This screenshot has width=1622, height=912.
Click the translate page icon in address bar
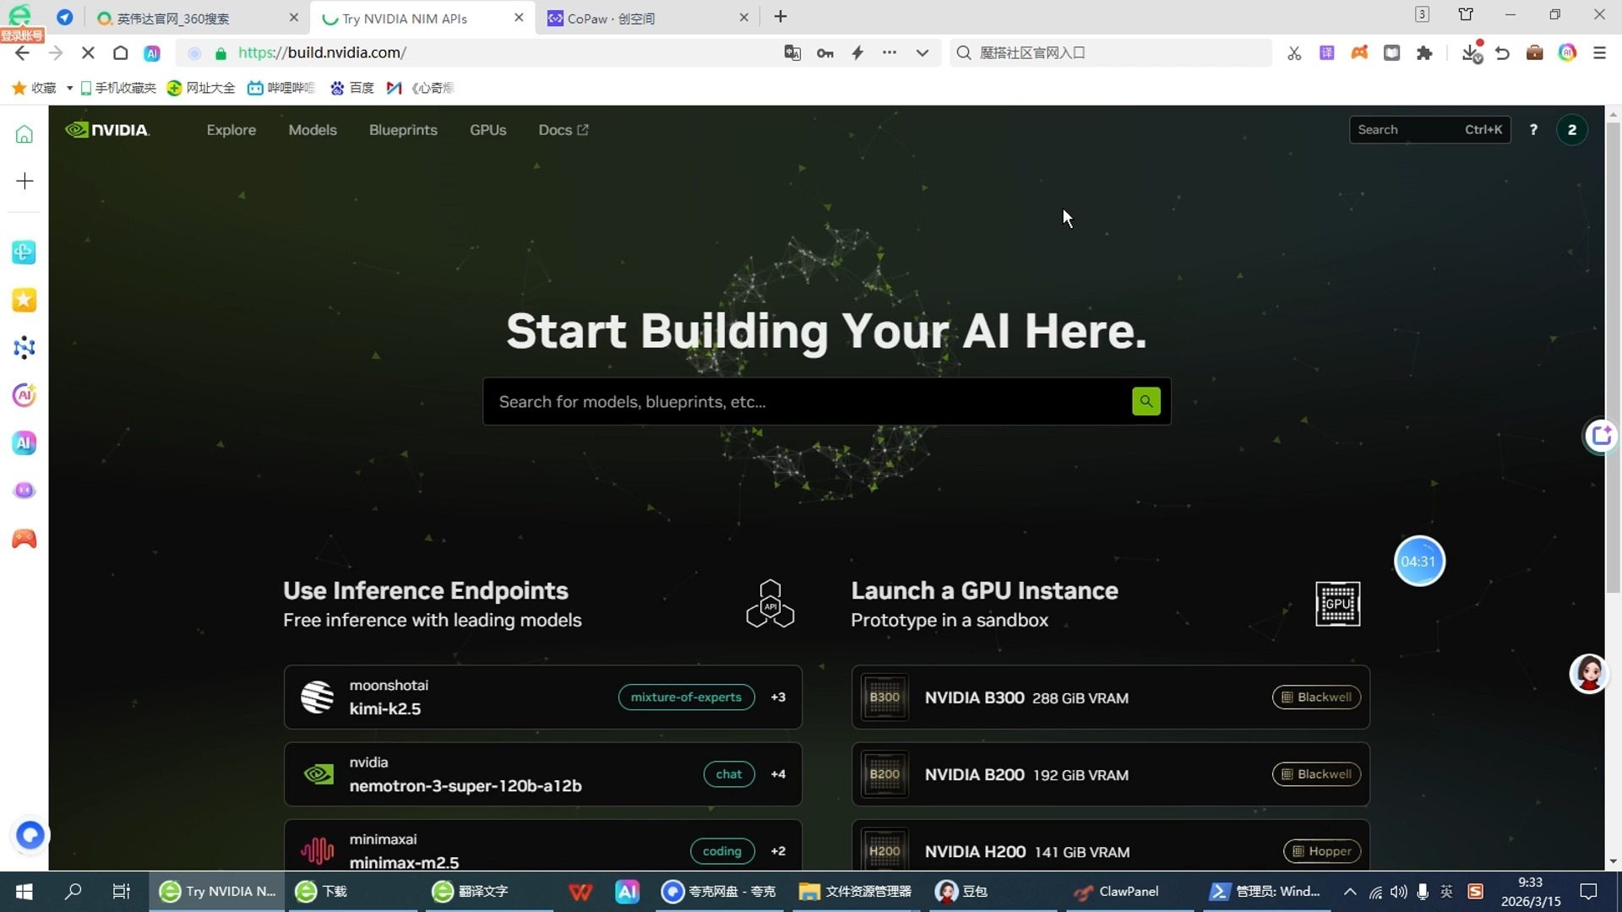792,53
